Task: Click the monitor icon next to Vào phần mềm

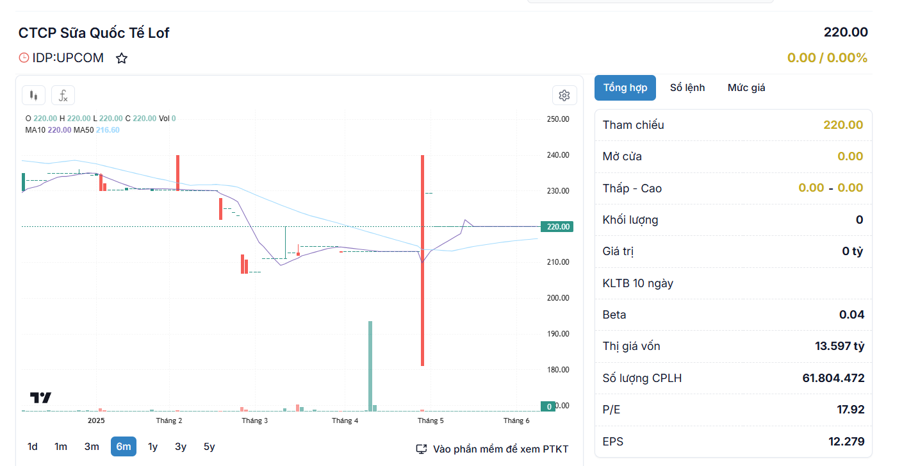Action: pos(422,449)
